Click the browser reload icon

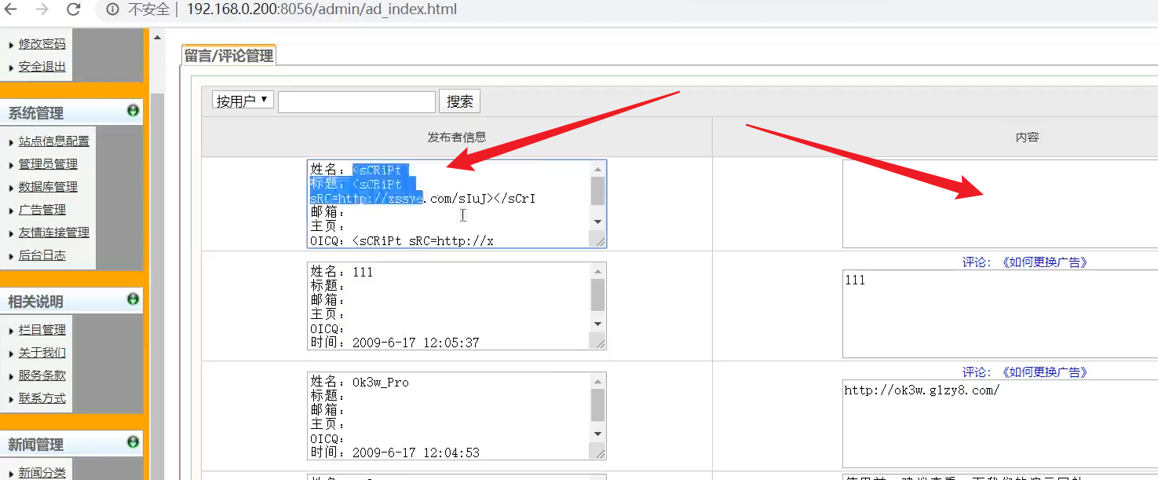(x=73, y=9)
